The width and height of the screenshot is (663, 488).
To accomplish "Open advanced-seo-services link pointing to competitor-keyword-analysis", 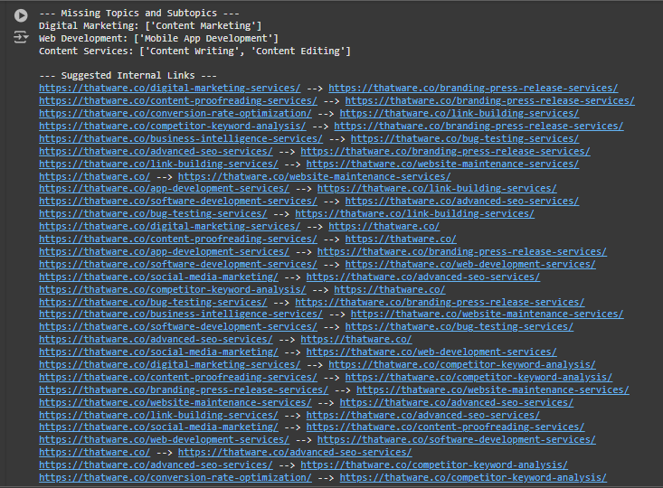I will pyautogui.click(x=156, y=465).
